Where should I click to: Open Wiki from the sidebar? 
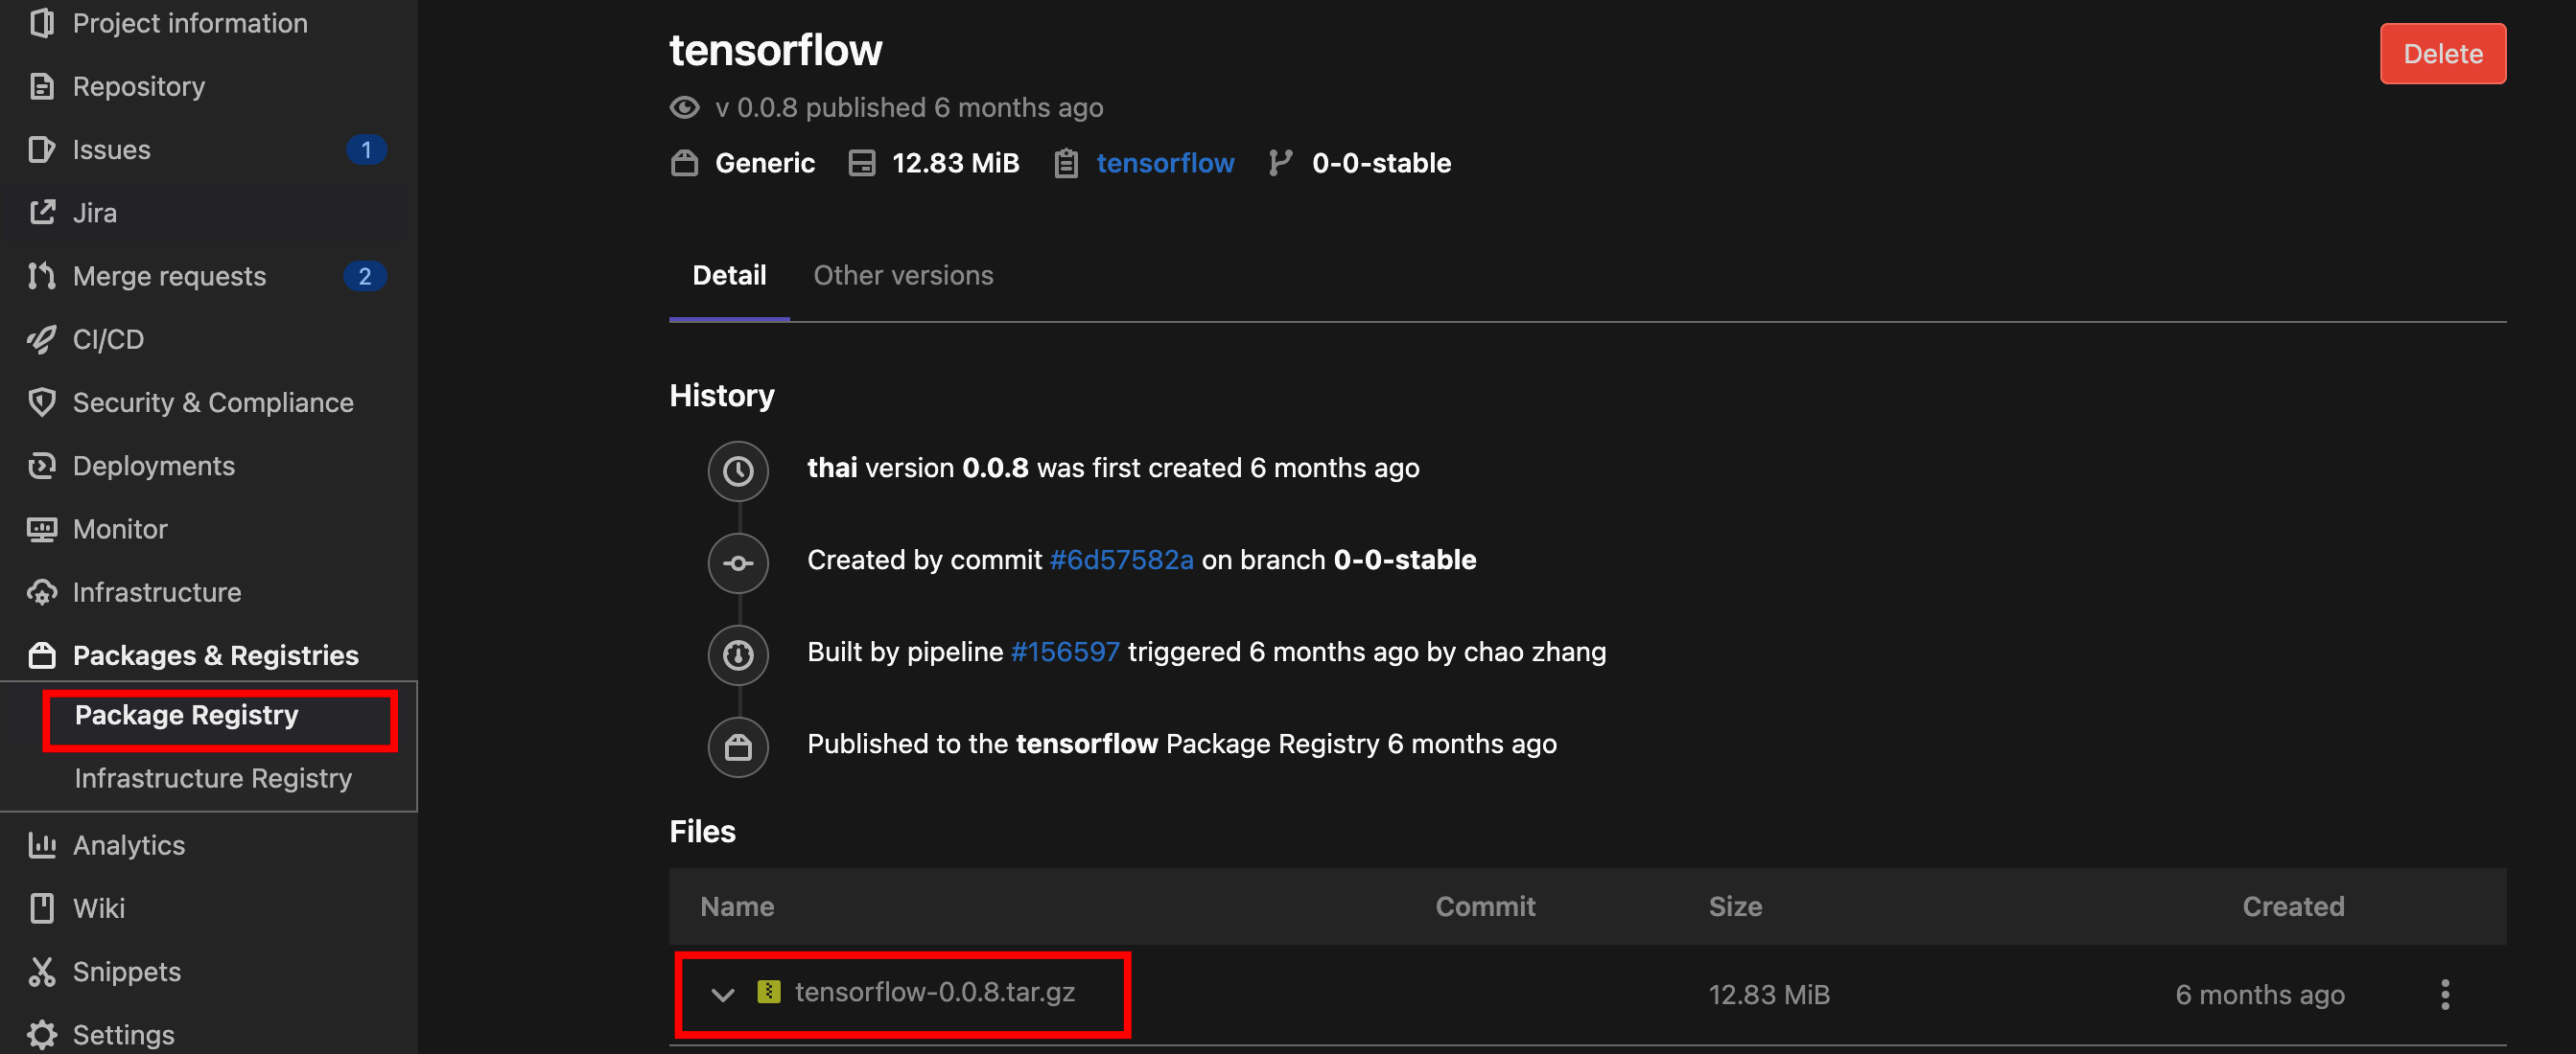click(x=98, y=908)
